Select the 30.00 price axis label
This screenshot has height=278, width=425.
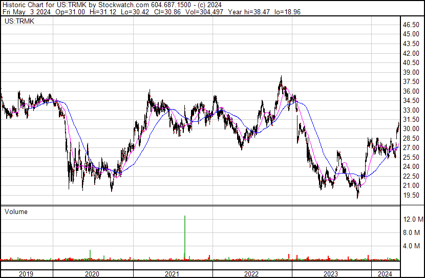pos(411,129)
